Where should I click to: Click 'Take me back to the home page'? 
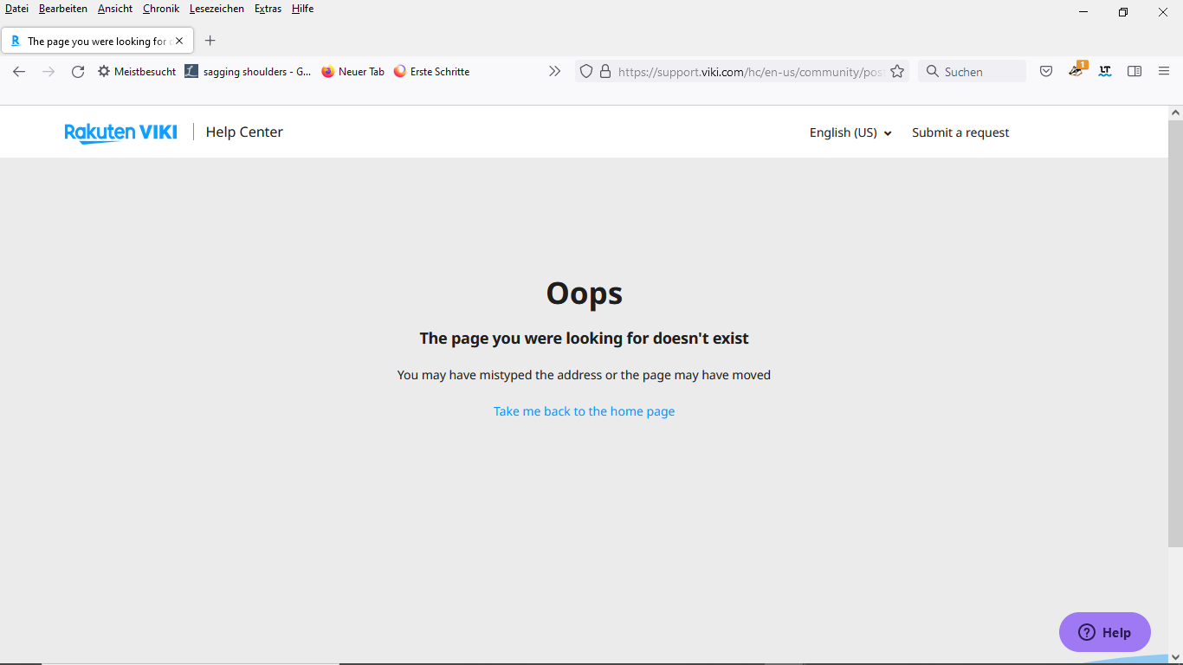584,411
